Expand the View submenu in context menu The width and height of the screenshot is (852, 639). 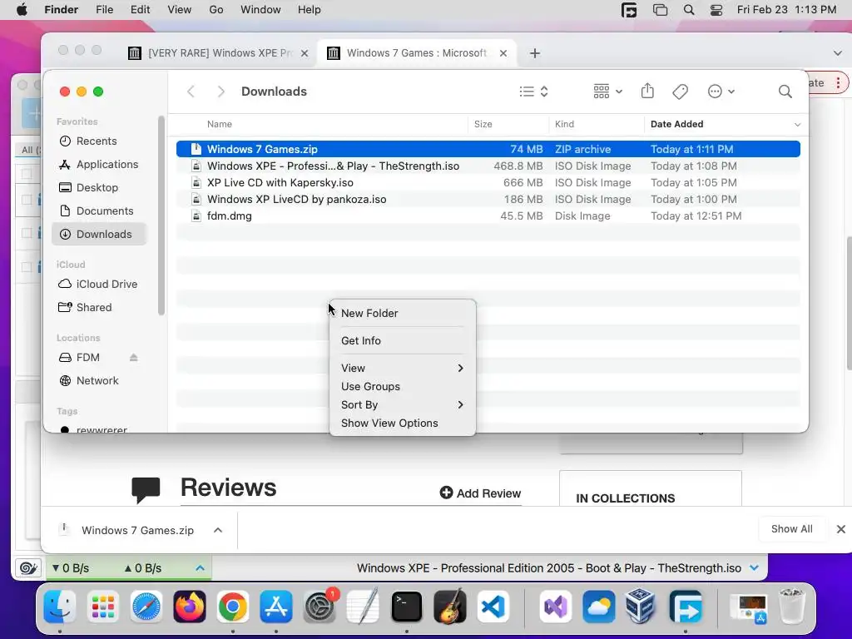[403, 368]
